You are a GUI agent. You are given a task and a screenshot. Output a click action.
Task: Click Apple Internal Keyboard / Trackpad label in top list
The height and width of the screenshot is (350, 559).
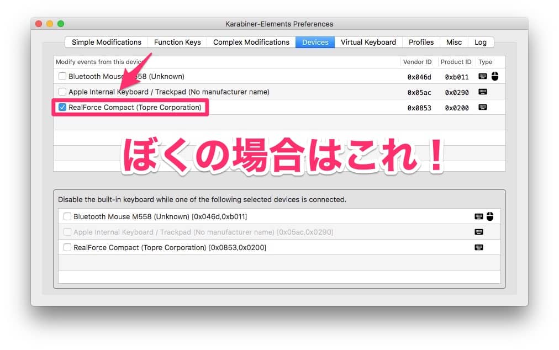(169, 92)
